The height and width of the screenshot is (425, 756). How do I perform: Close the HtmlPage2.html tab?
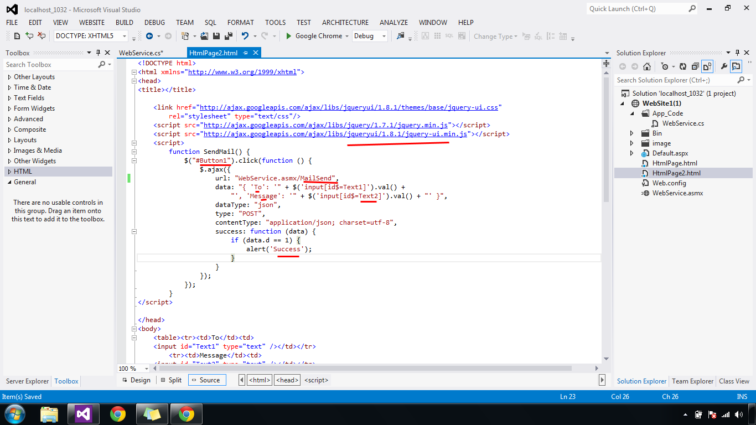coord(256,53)
